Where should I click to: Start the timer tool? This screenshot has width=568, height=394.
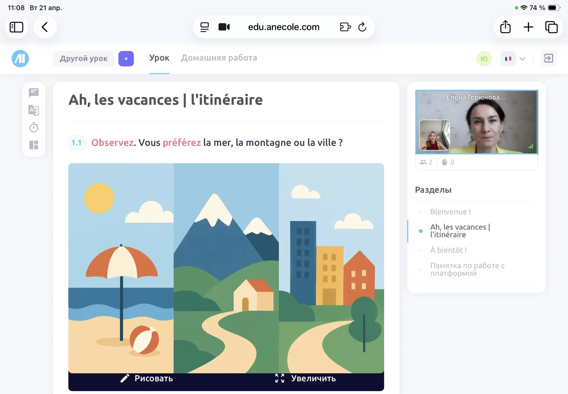(34, 128)
